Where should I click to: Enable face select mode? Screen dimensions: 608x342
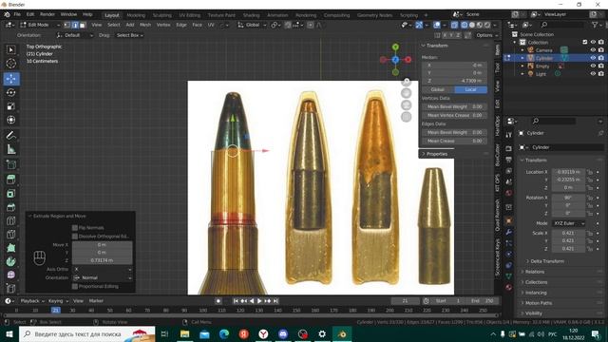tap(83, 25)
